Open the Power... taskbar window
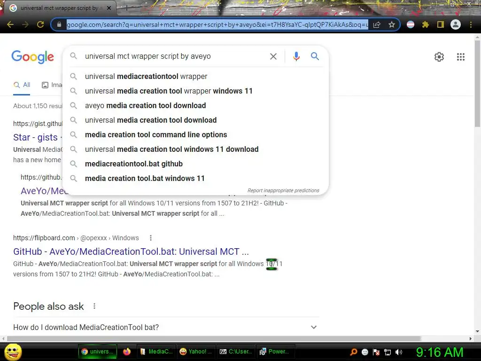Image resolution: width=481 pixels, height=361 pixels. coord(275,352)
